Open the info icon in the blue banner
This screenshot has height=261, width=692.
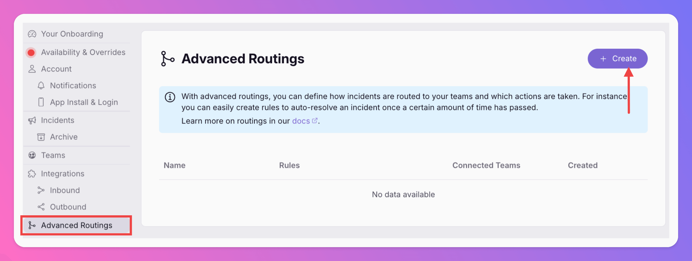(x=170, y=97)
